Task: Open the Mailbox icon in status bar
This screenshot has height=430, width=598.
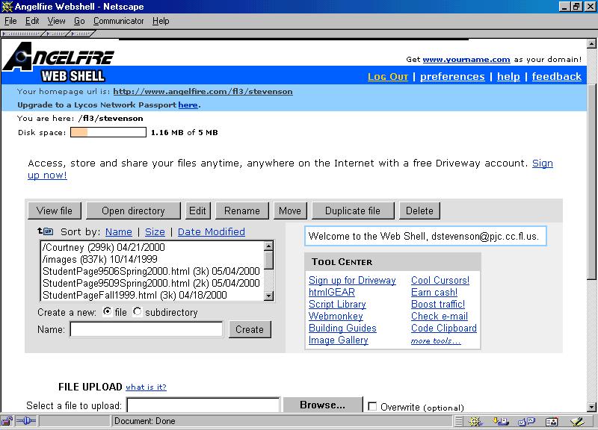Action: pos(501,421)
